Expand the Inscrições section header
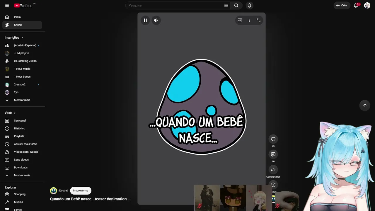This screenshot has width=375, height=211. (14, 38)
